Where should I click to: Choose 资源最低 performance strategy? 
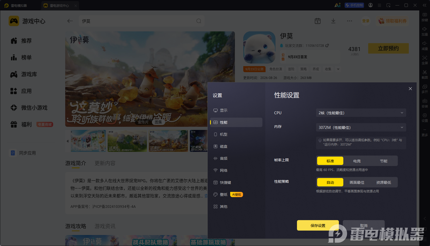384,182
